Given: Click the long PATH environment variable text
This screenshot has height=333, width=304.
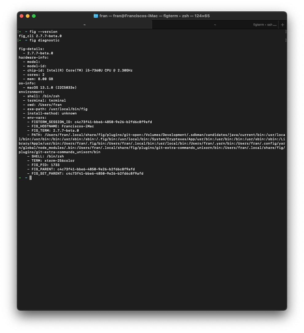Looking at the screenshot, I should pyautogui.click(x=150, y=143).
